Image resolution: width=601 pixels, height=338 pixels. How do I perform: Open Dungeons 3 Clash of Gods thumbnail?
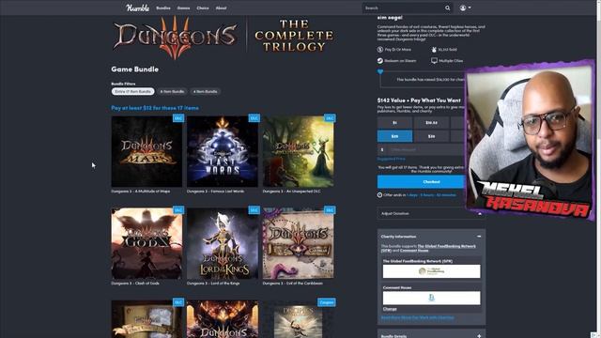[x=146, y=243]
